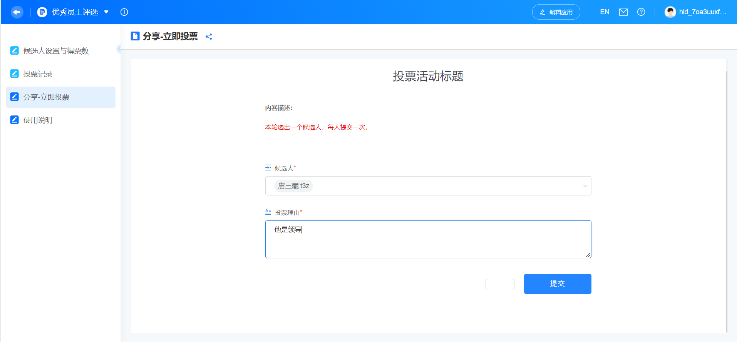The width and height of the screenshot is (737, 342).
Task: Click the 投票记录 form icon
Action: click(x=14, y=73)
